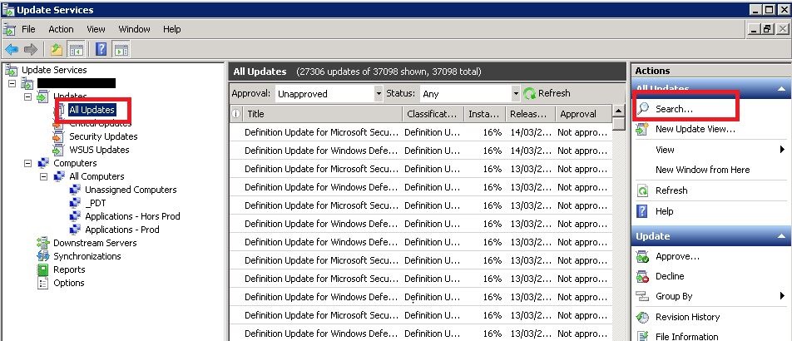Click the New Update View icon

pyautogui.click(x=642, y=129)
